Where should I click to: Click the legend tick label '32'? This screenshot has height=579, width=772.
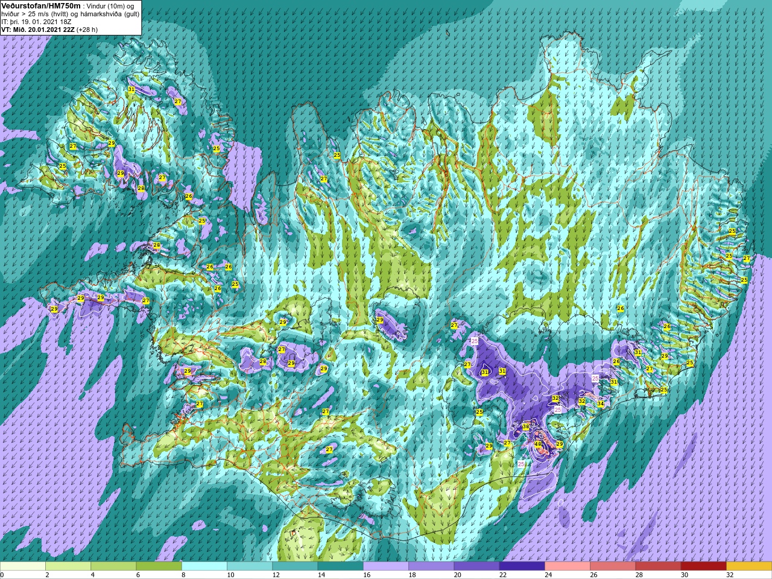coord(730,575)
